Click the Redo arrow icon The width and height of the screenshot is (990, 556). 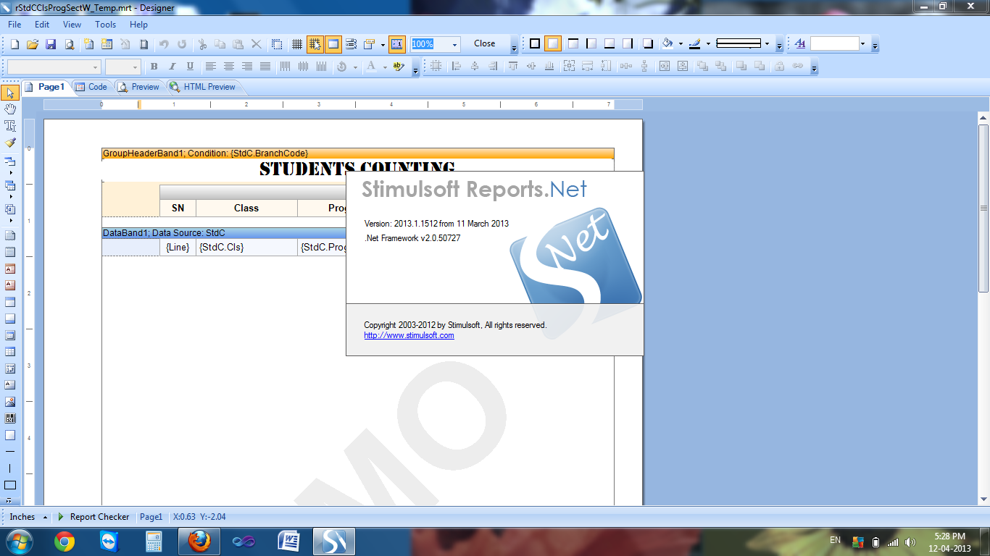tap(182, 44)
